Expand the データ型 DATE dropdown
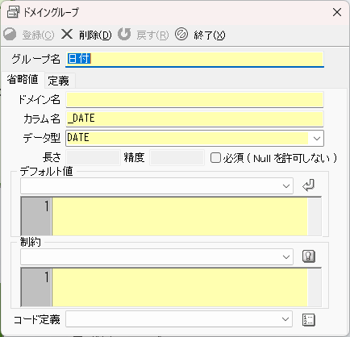 [x=317, y=139]
